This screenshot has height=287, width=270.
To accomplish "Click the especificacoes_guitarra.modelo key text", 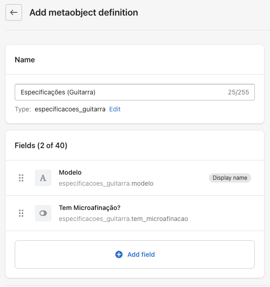I will click(106, 183).
